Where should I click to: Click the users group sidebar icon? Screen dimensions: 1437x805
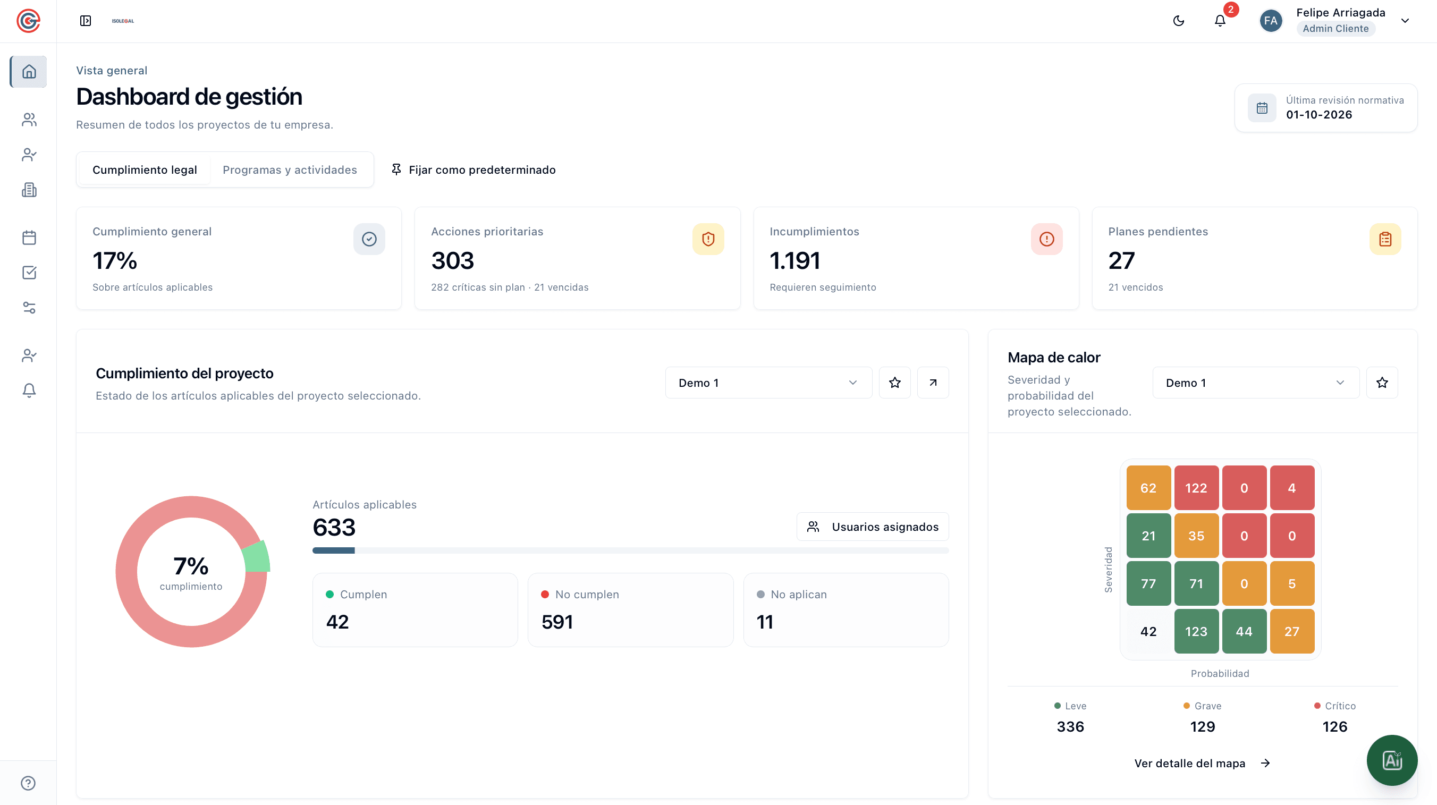(29, 120)
